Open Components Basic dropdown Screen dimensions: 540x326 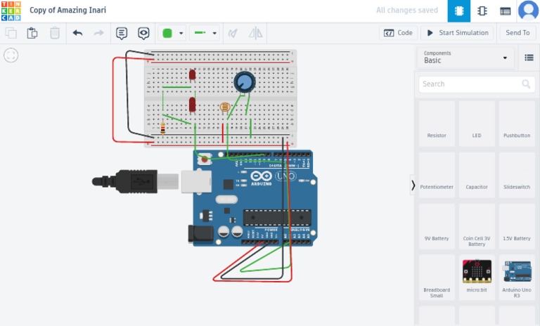(x=465, y=58)
